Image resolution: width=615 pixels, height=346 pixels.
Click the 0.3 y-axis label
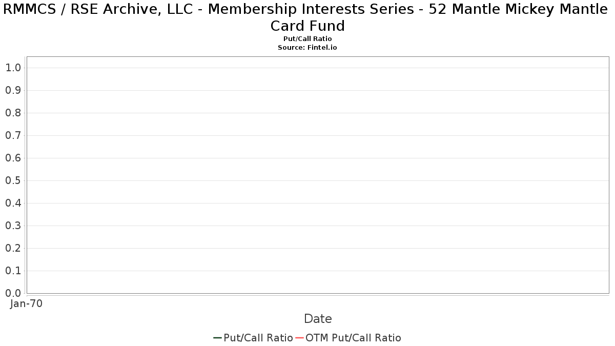coord(13,226)
